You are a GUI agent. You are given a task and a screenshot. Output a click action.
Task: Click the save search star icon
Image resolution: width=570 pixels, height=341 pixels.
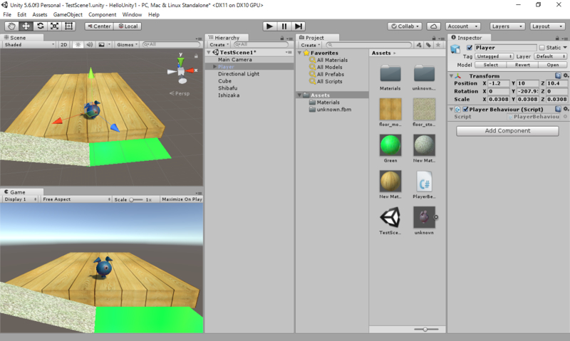pos(438,45)
